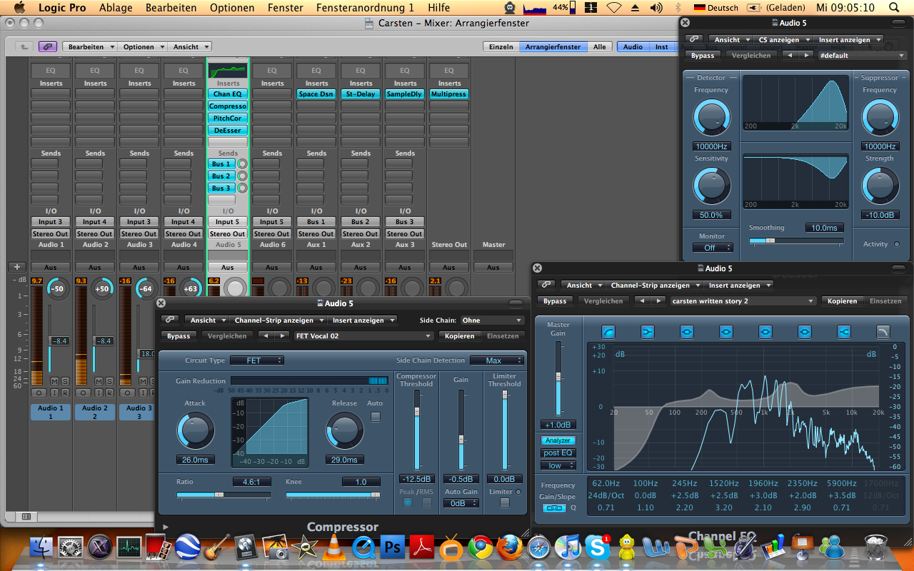Open carsten written story 2 preset menu
This screenshot has height=571, width=914.
[743, 301]
